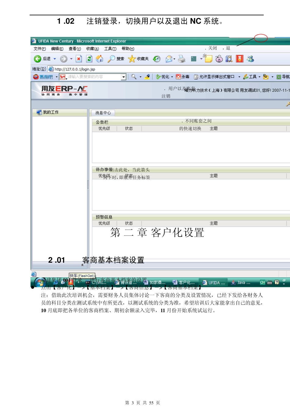Open the 编辑(E) menu
Viewport: 290px width, 411px height.
57,49
